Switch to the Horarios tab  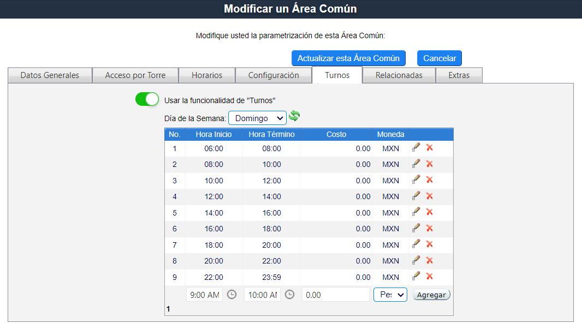[x=207, y=75]
